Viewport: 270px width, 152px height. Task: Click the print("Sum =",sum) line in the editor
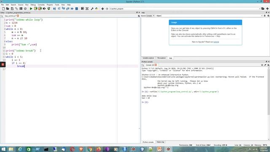[24, 44]
